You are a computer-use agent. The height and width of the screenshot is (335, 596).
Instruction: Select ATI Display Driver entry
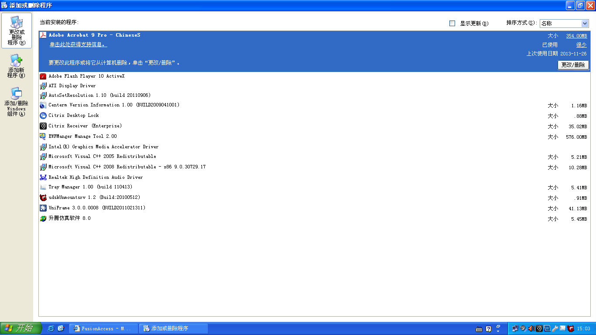[314, 86]
